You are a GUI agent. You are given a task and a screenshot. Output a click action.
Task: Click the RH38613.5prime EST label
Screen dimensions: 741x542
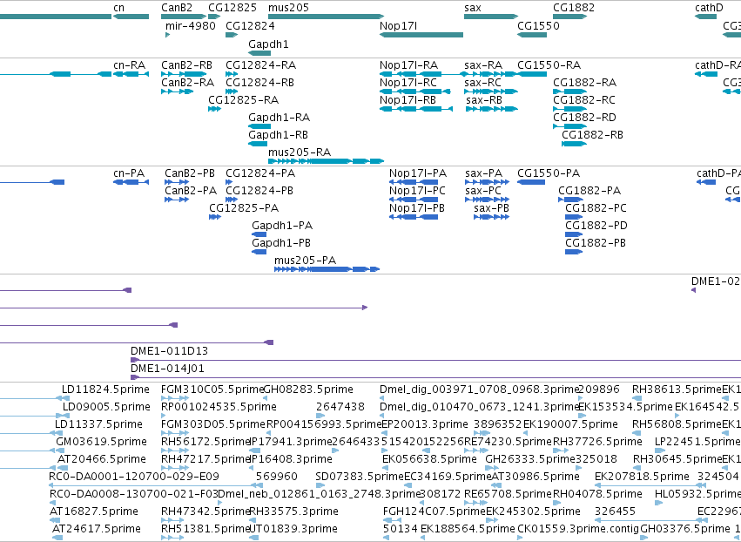pos(677,390)
